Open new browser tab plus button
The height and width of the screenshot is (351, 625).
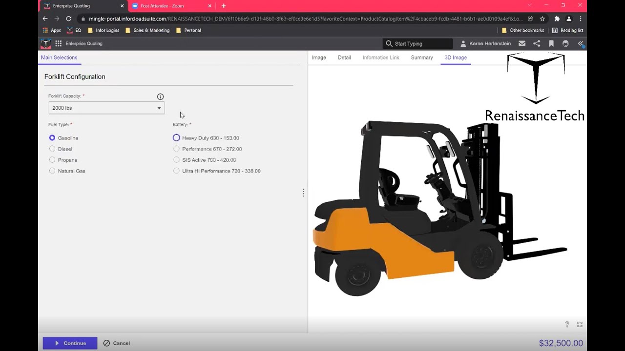click(224, 6)
